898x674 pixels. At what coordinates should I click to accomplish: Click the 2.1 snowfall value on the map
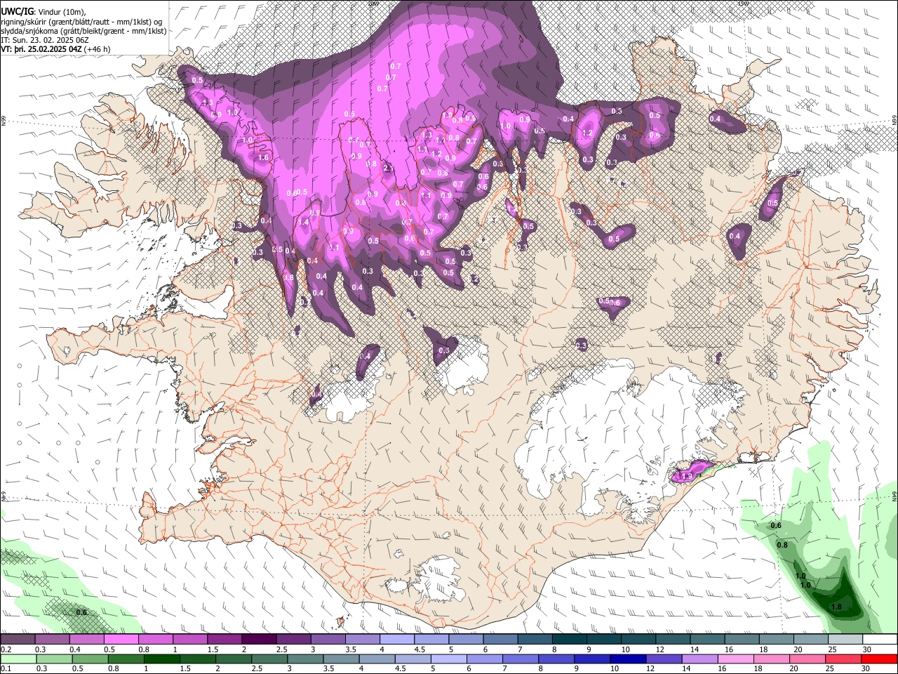pyautogui.click(x=388, y=168)
